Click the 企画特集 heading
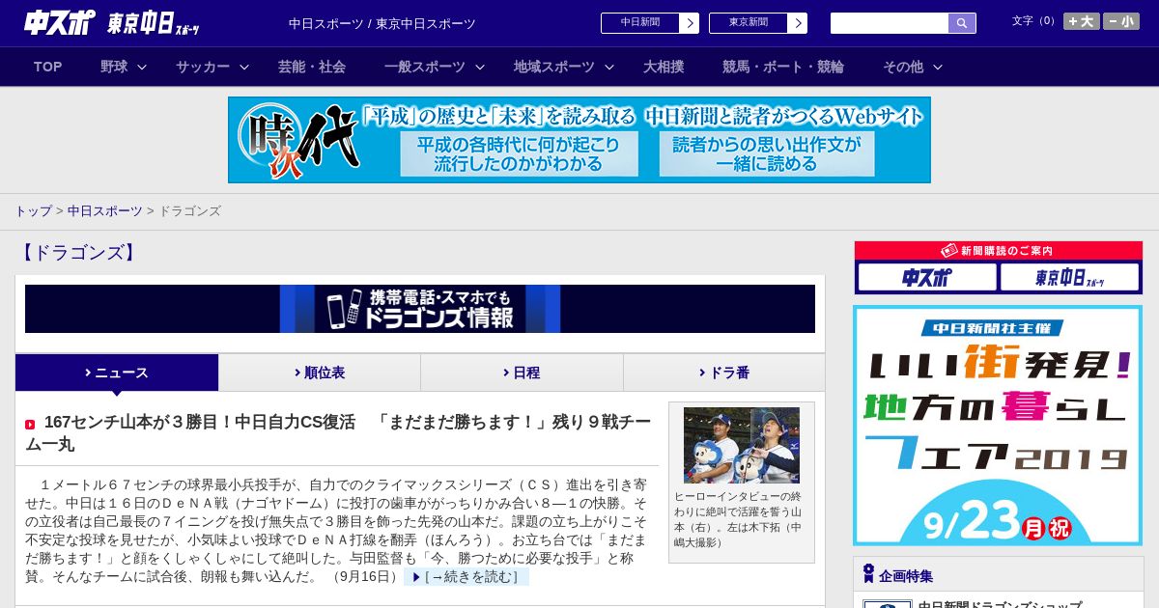Image resolution: width=1159 pixels, height=608 pixels. pyautogui.click(x=906, y=576)
